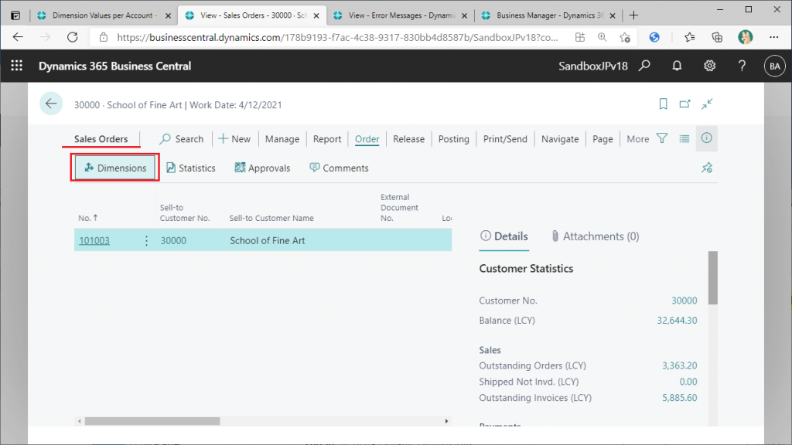Click the browser back arrow

[18, 37]
